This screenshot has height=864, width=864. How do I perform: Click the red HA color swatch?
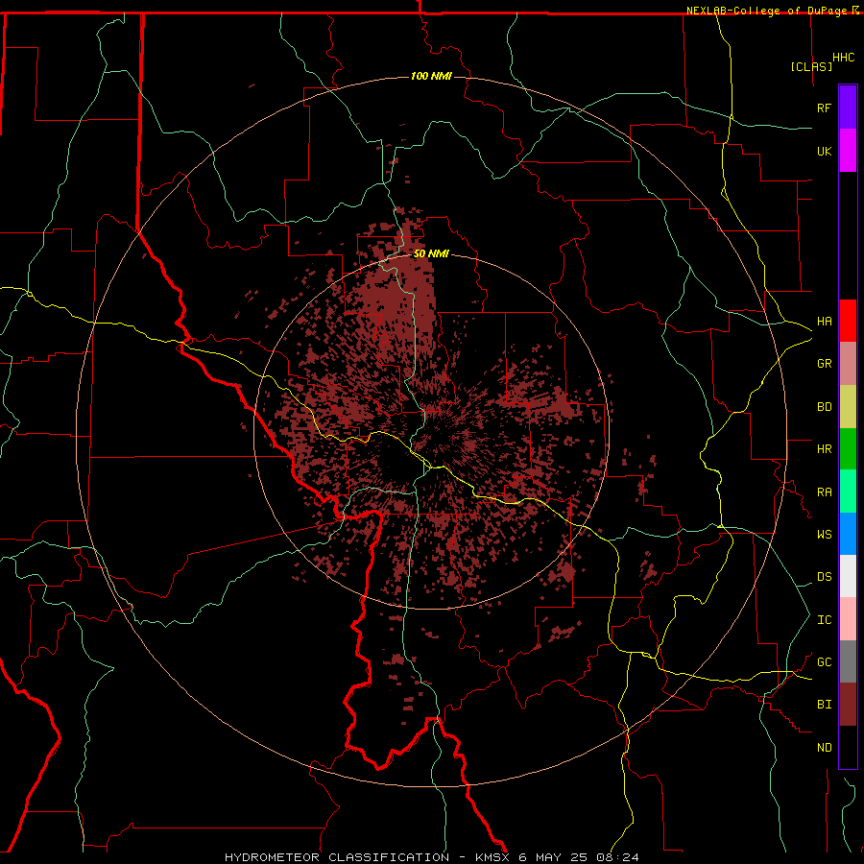848,321
